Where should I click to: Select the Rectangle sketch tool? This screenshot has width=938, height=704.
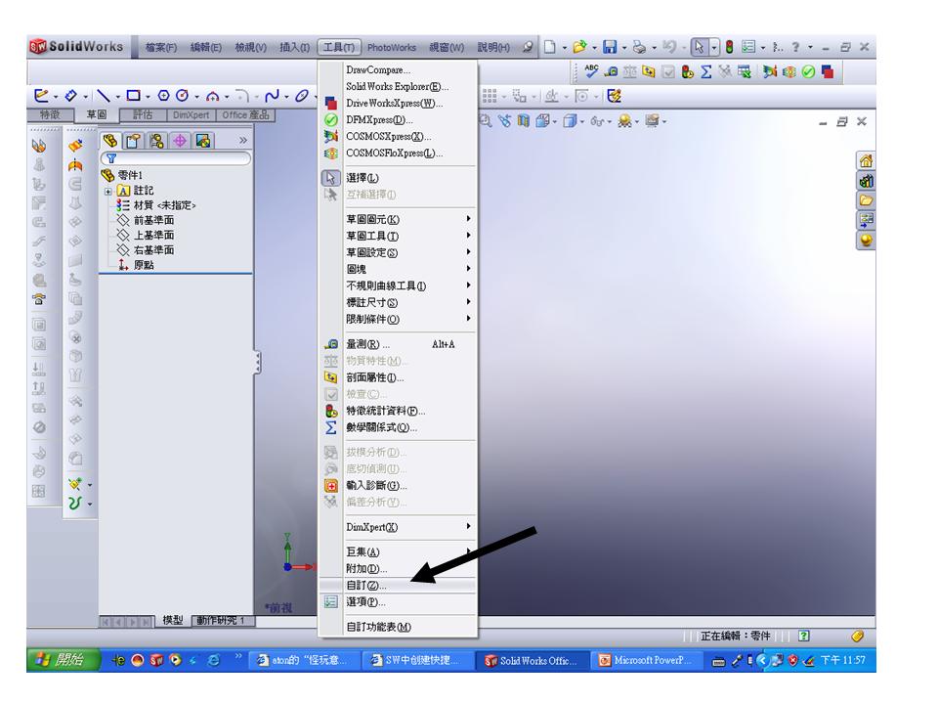134,96
